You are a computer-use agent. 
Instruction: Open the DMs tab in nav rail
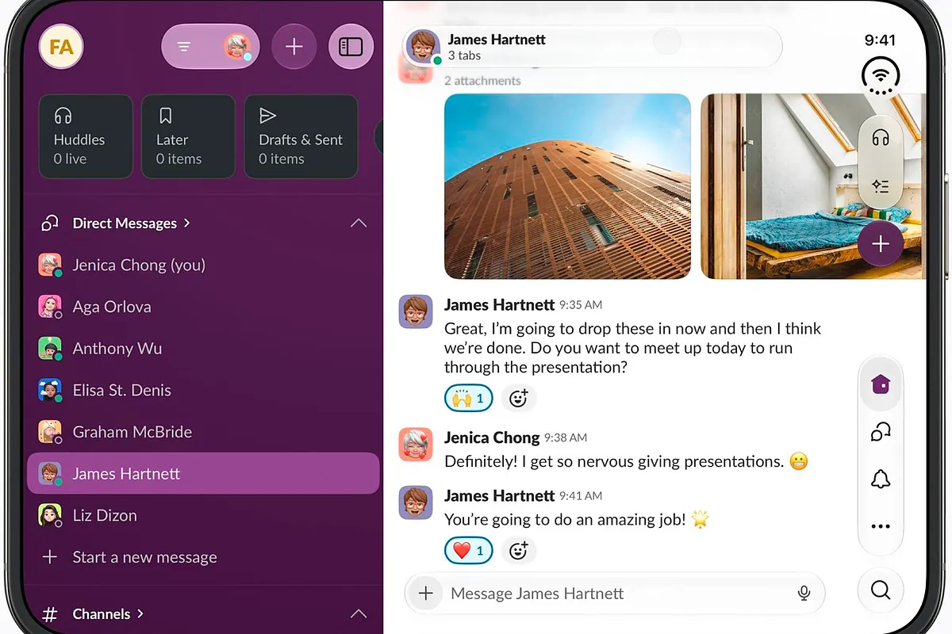[881, 432]
